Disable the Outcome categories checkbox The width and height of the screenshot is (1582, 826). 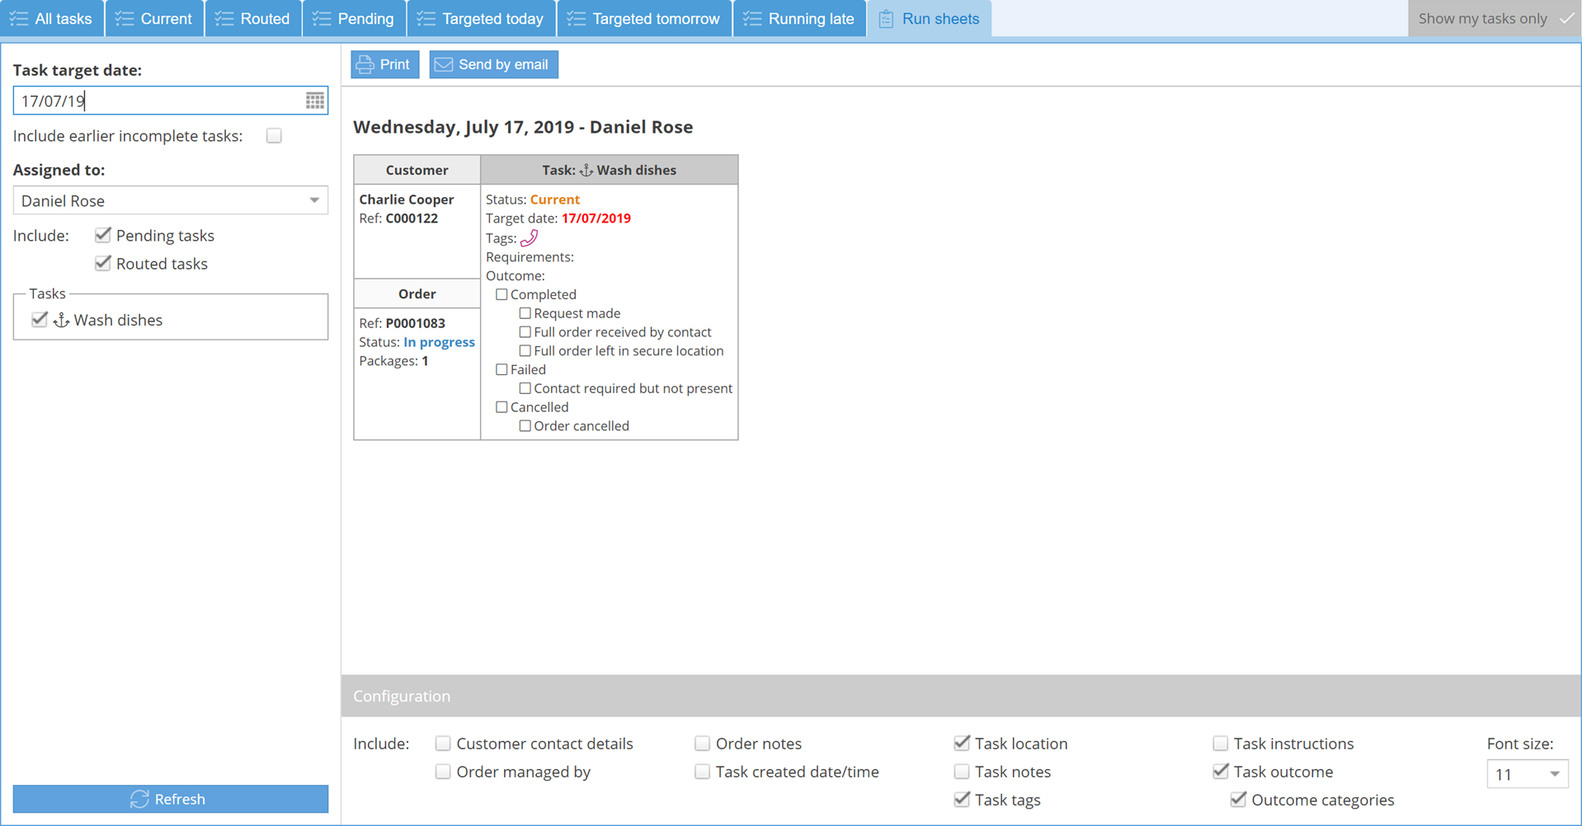point(1238,800)
